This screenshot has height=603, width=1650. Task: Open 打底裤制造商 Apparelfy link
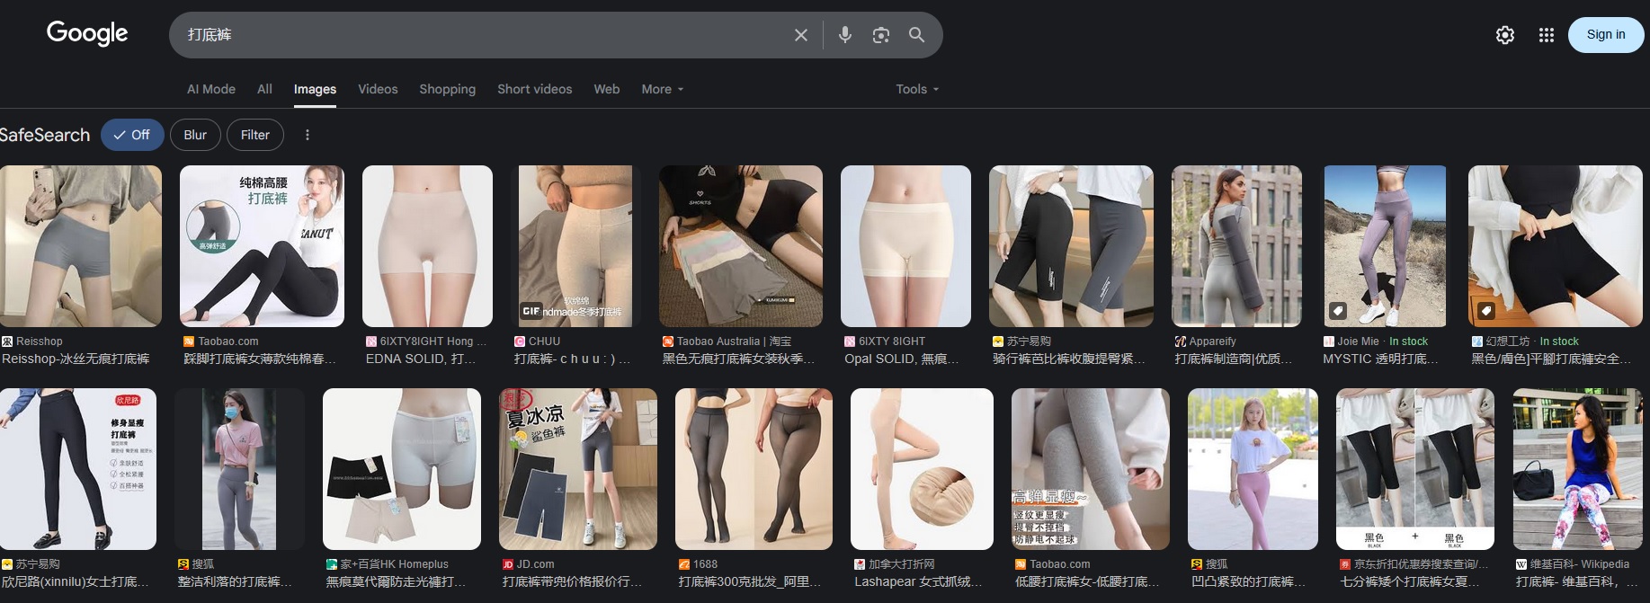[x=1233, y=359]
